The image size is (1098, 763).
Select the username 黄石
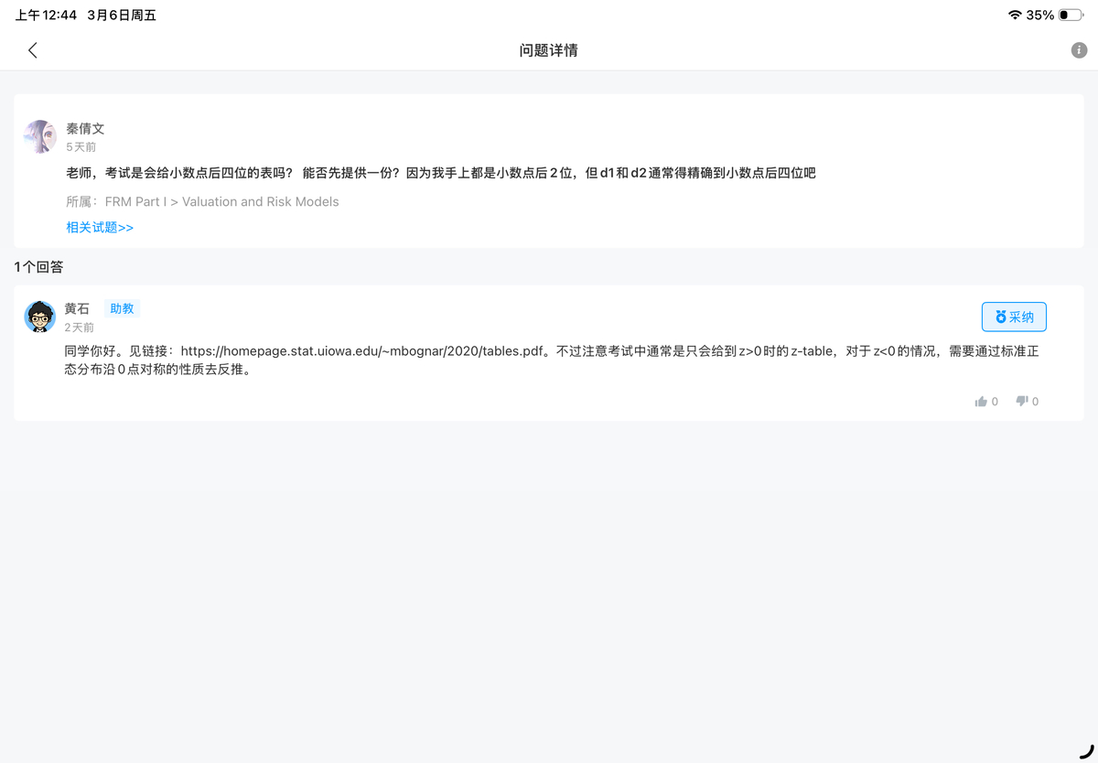click(x=77, y=308)
